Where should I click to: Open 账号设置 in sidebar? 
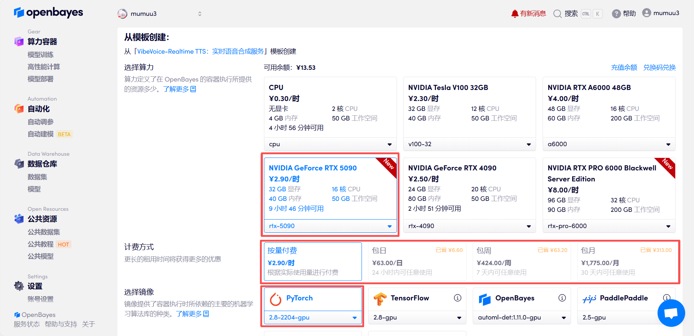[x=40, y=299]
